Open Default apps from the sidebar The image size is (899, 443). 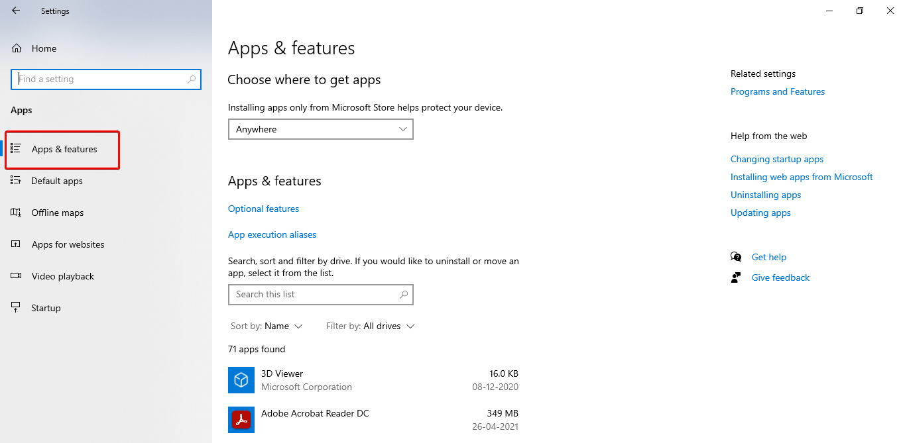[17, 181]
